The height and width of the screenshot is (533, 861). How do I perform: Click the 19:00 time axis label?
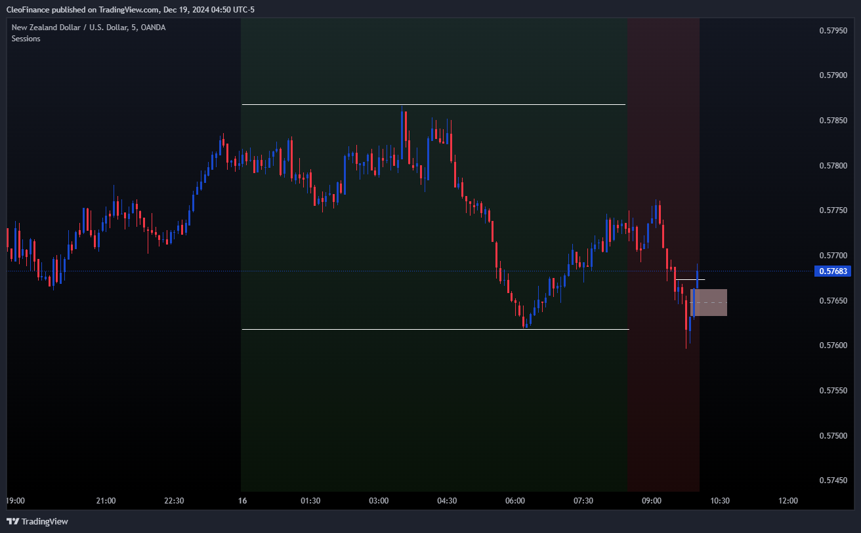click(x=16, y=501)
